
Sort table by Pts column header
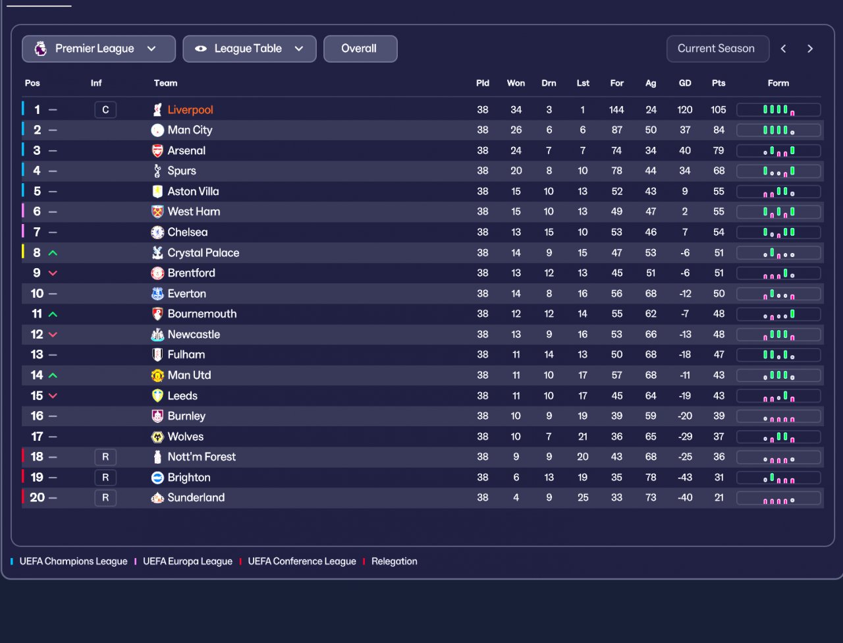[719, 83]
